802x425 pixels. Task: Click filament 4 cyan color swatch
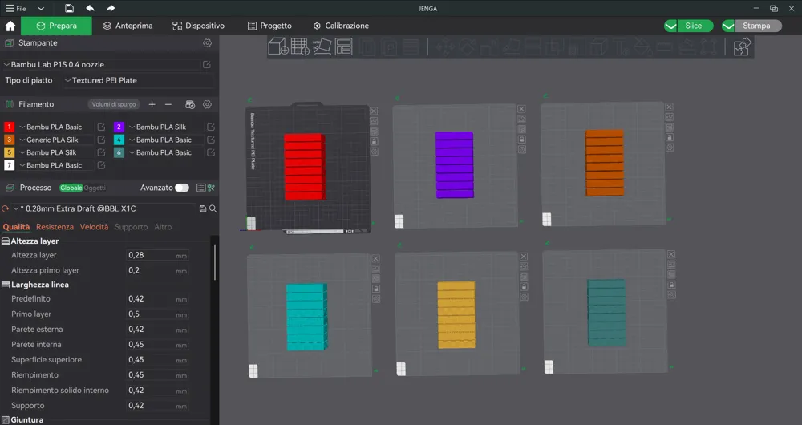(119, 140)
